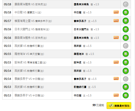Click green 準 icon in 05/13 養樂多燕子 row

[126, 95]
